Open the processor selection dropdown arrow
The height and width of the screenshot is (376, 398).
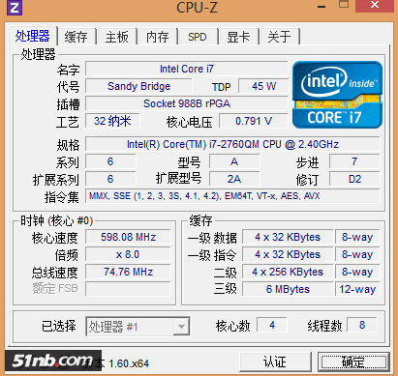(x=181, y=327)
